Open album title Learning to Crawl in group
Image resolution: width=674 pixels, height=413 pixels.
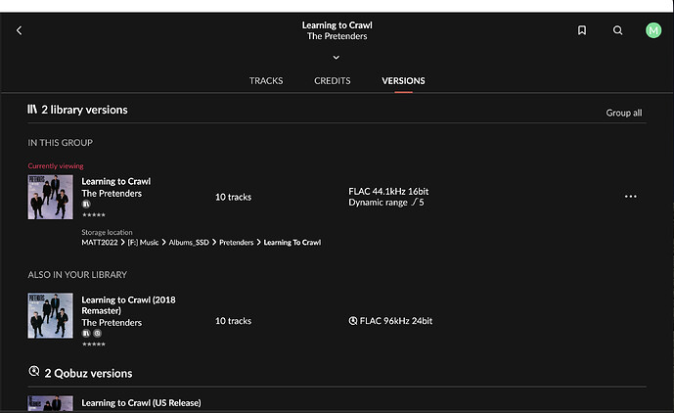click(116, 182)
